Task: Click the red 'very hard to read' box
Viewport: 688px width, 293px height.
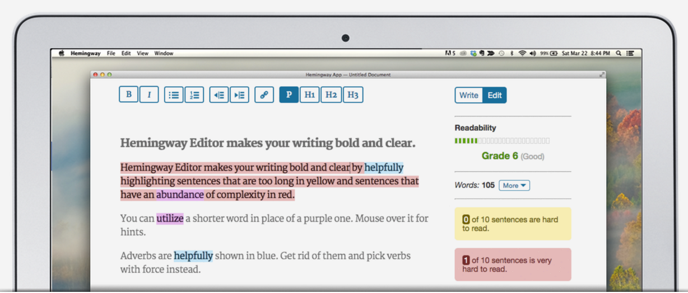Action: coord(513,264)
